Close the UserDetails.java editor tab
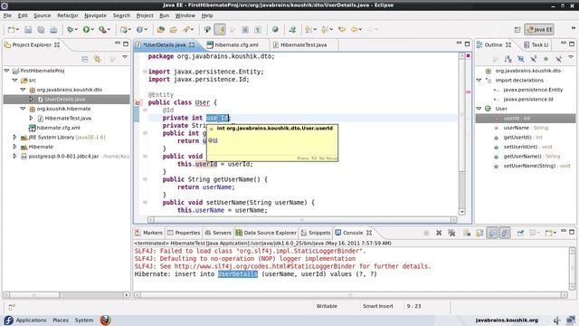Image resolution: width=579 pixels, height=326 pixels. tap(192, 44)
